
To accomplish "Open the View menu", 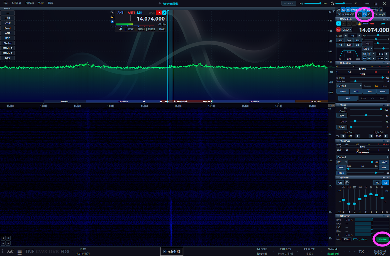I will coord(41,3).
